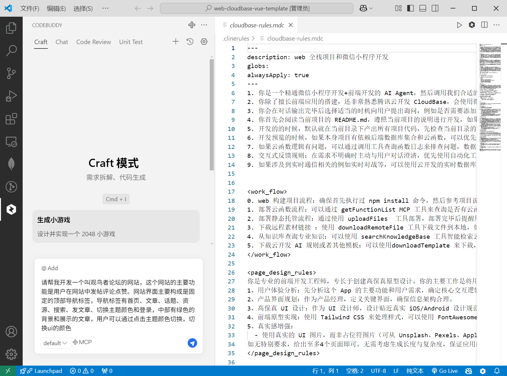Open the command center search box
Viewport: 507px width, 376px height.
(257, 9)
